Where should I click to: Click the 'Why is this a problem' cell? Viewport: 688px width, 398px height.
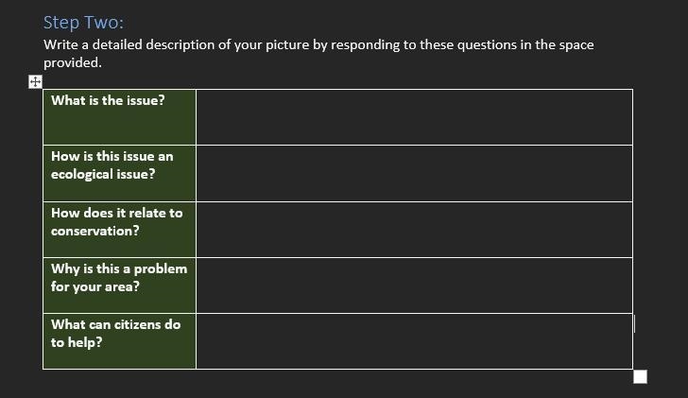[x=119, y=286]
